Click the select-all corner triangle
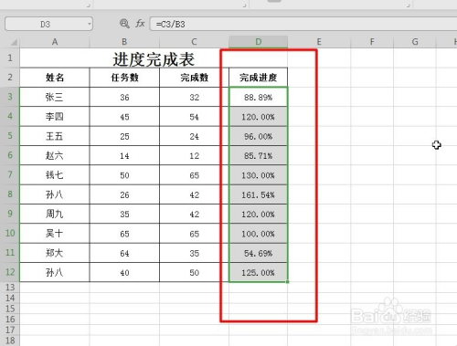457x346 pixels. click(14, 42)
